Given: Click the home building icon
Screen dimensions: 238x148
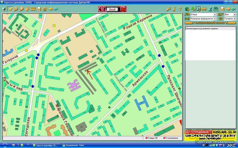Looking at the screenshot, I should click(44, 9).
